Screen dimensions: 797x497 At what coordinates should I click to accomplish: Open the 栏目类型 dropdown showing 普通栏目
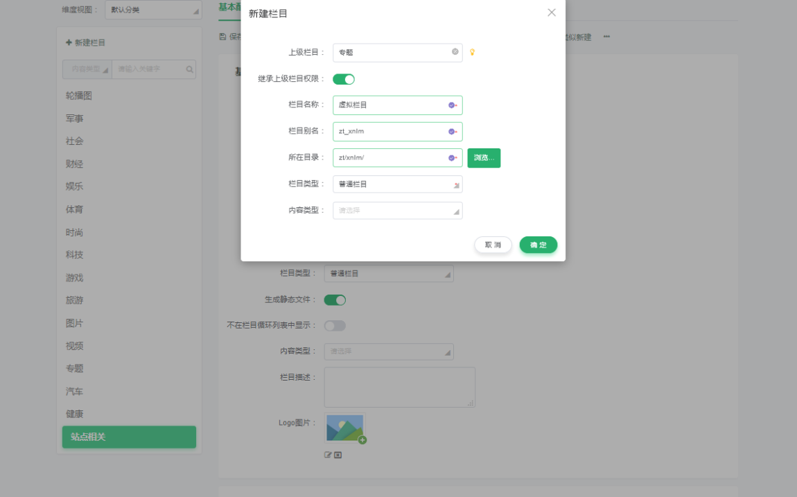[x=397, y=184]
